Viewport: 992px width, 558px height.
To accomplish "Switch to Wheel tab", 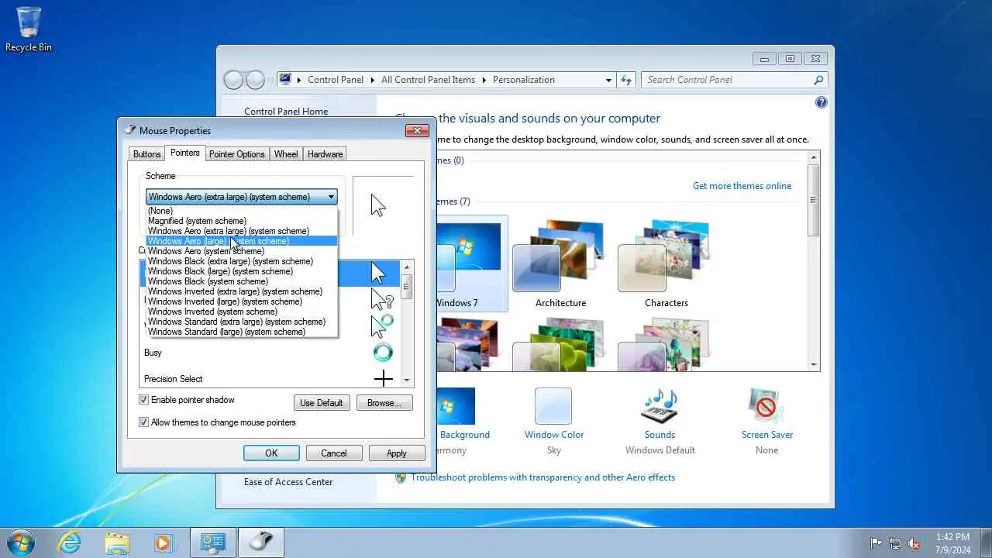I will click(x=286, y=154).
